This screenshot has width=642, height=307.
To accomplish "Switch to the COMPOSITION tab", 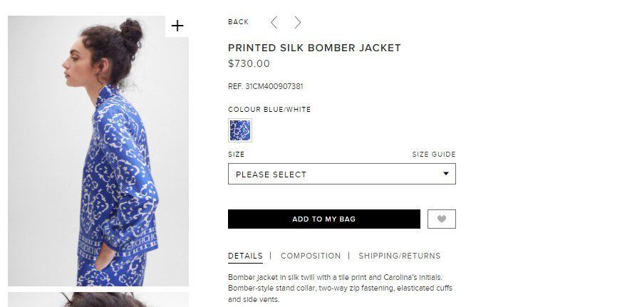I will (x=311, y=256).
